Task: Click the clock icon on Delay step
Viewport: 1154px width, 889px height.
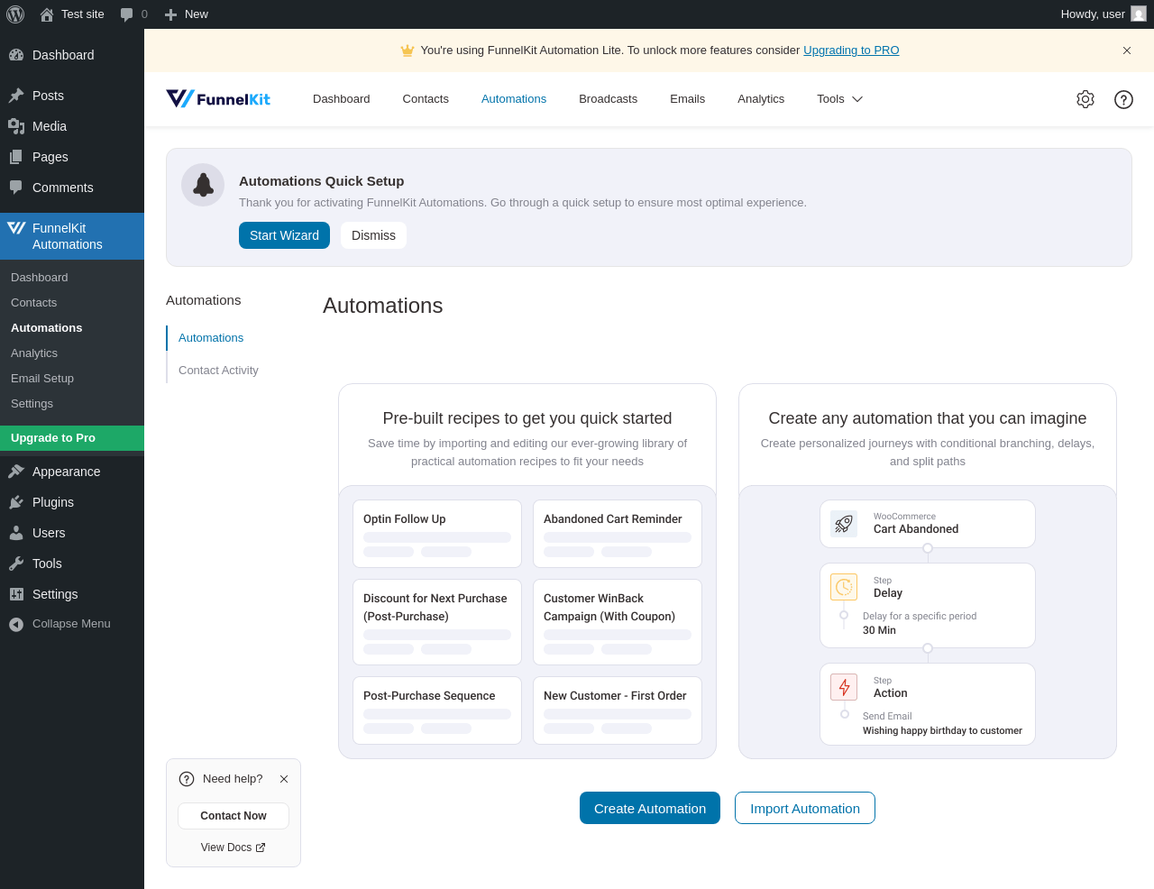Action: 844,587
